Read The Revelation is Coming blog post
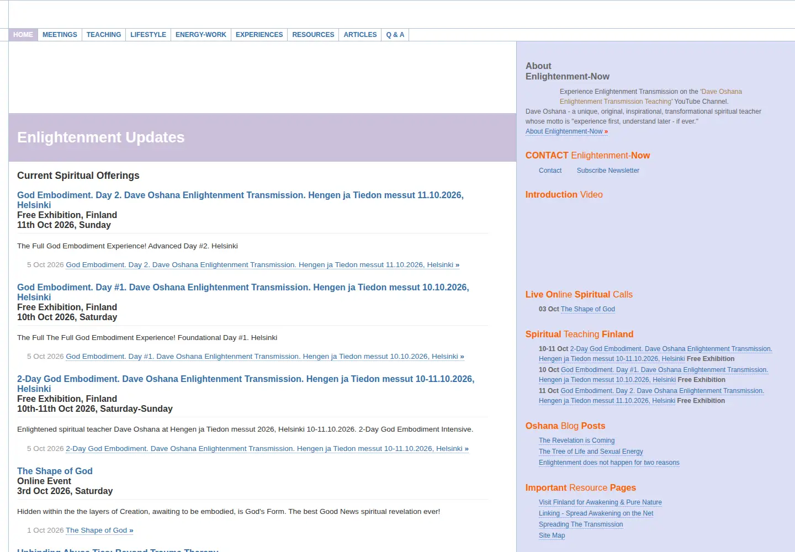Viewport: 795px width, 552px height. click(576, 440)
